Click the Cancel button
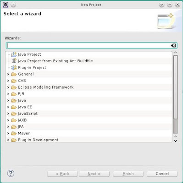 tap(162, 174)
